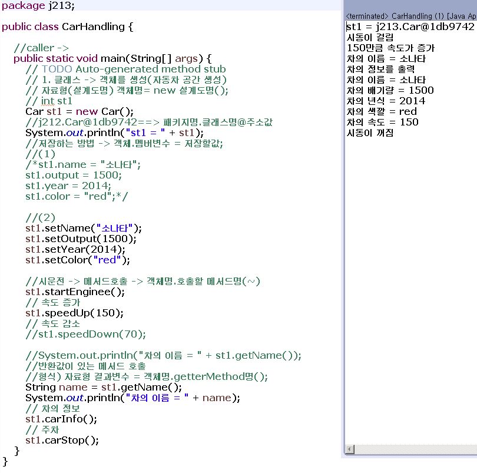Click the 'st1.setOutput(1500);' statement
477x473 pixels.
81,239
